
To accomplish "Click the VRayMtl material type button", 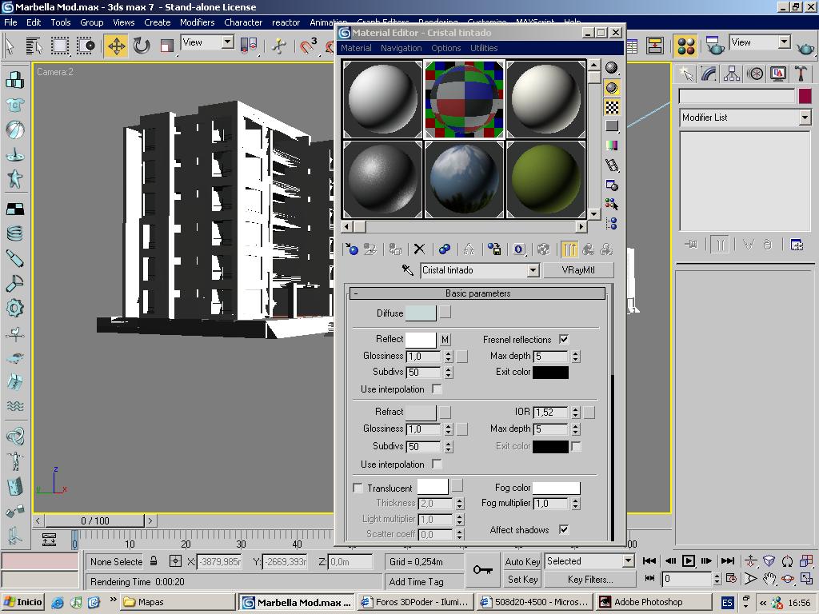I will 578,270.
